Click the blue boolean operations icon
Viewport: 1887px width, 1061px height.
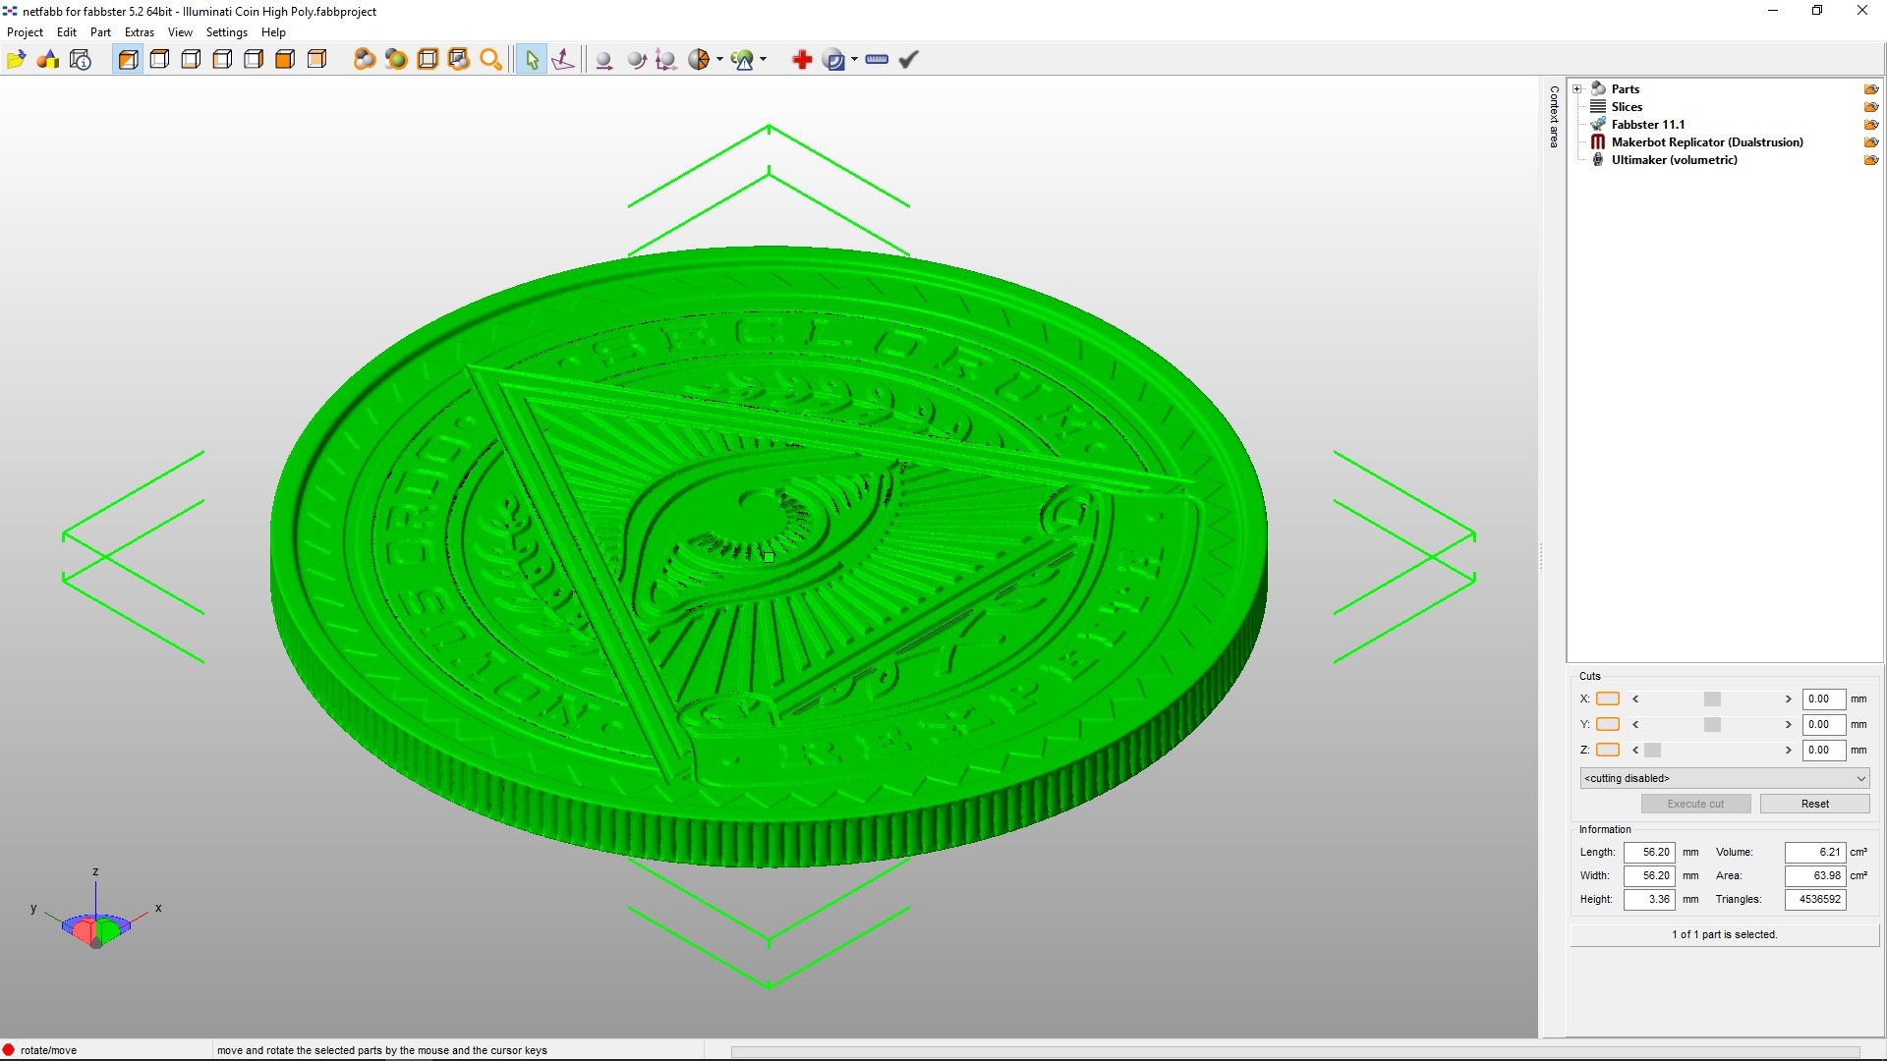834,60
